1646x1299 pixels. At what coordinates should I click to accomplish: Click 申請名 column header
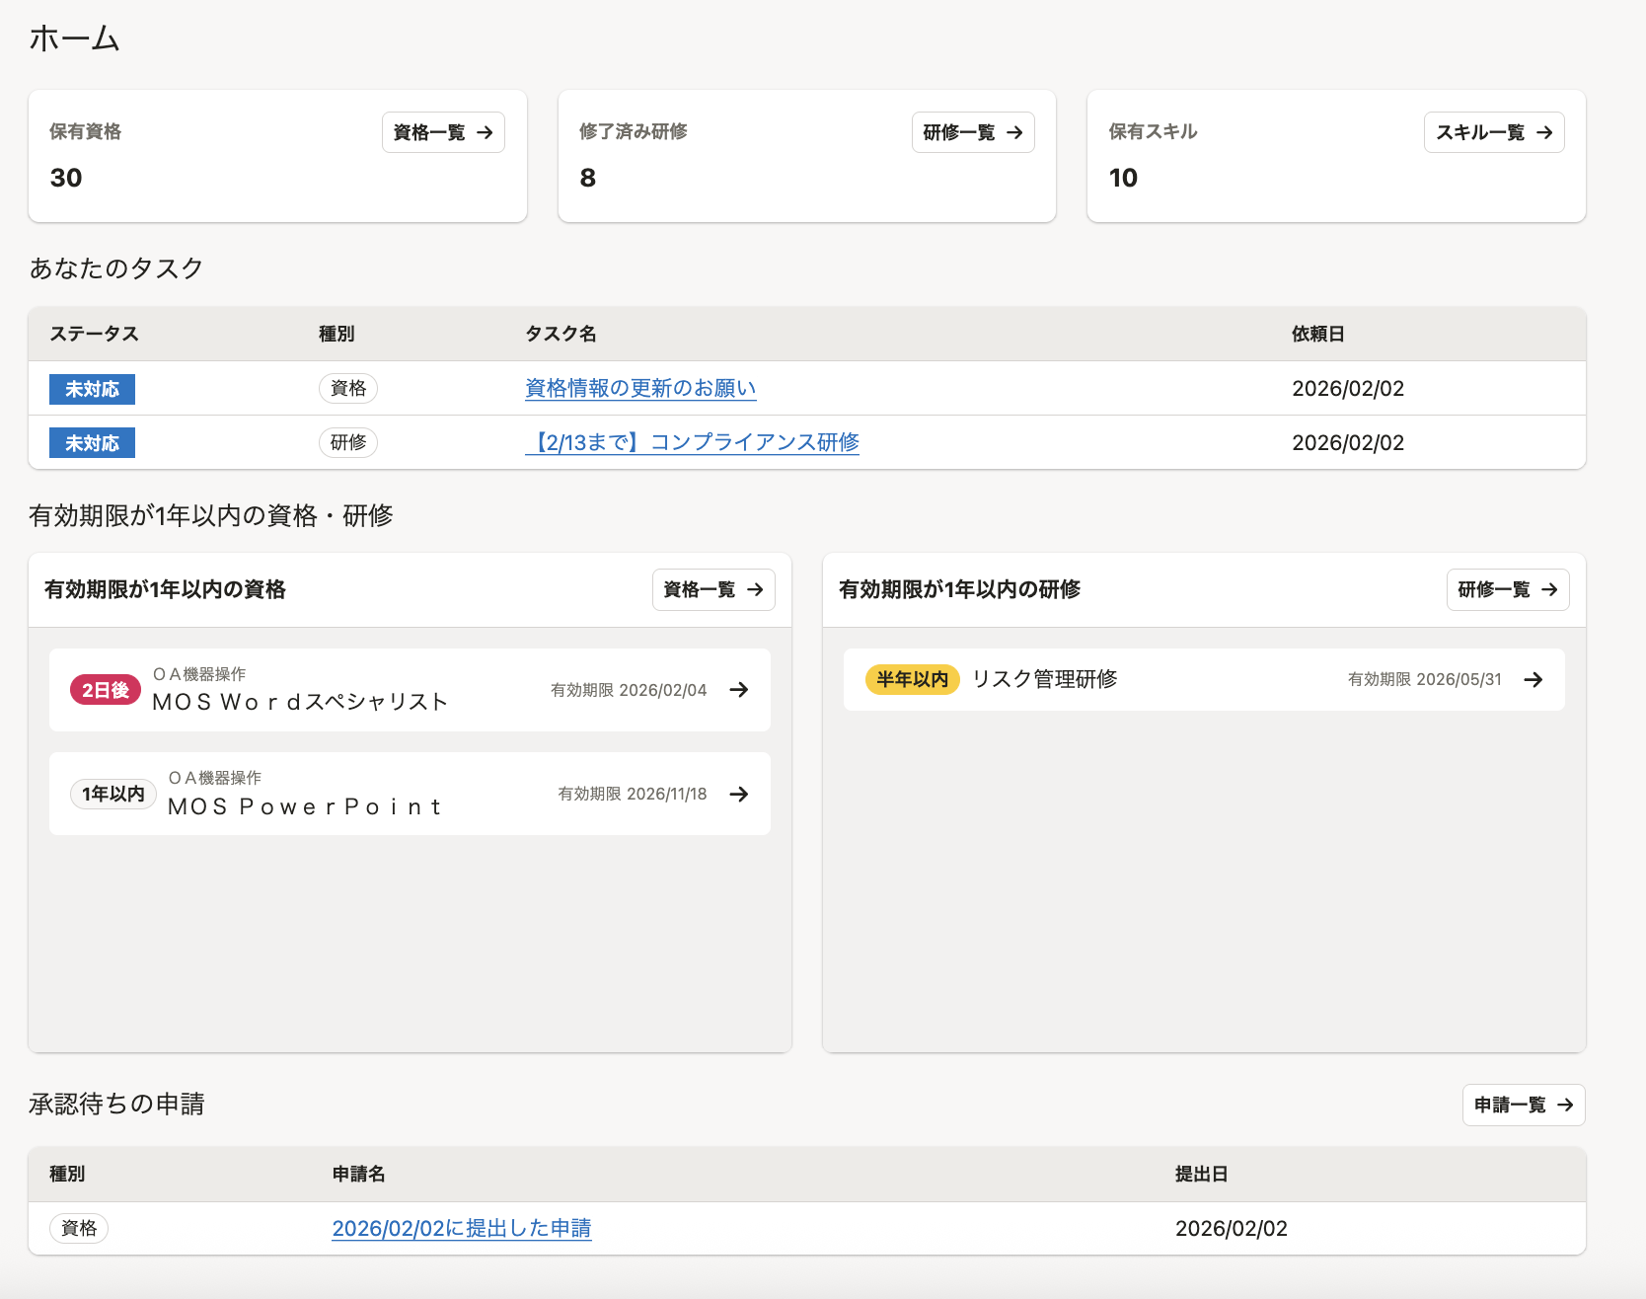358,1174
